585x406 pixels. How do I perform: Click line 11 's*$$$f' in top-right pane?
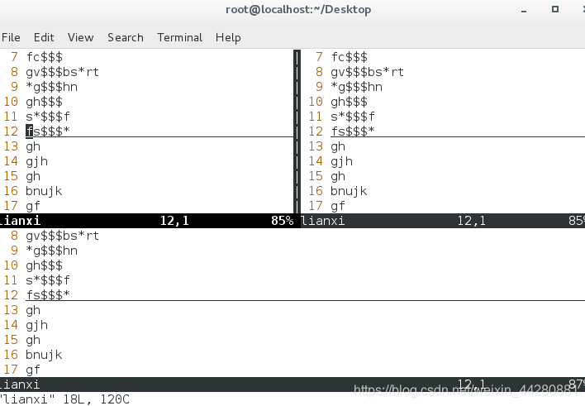(353, 117)
